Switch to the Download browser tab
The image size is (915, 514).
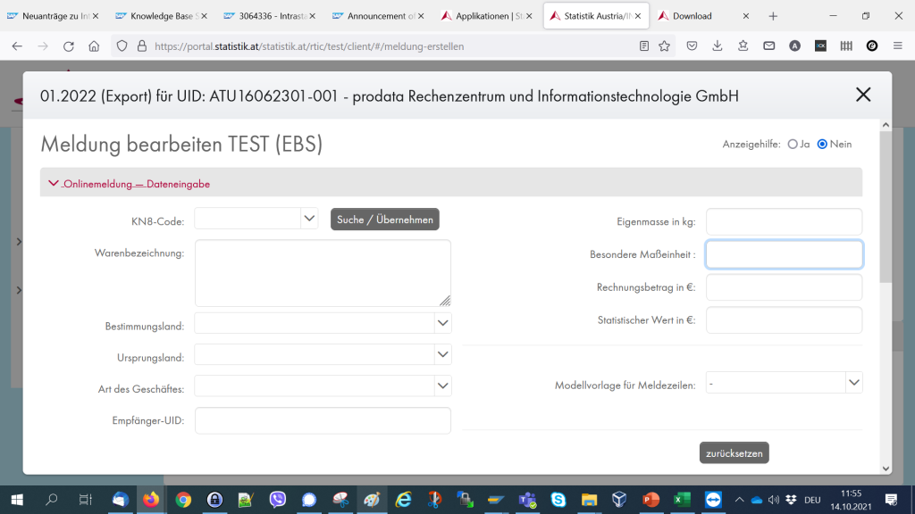click(693, 15)
